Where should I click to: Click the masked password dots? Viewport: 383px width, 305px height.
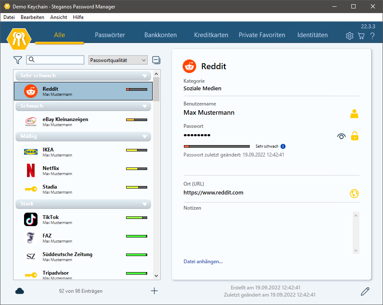click(197, 135)
